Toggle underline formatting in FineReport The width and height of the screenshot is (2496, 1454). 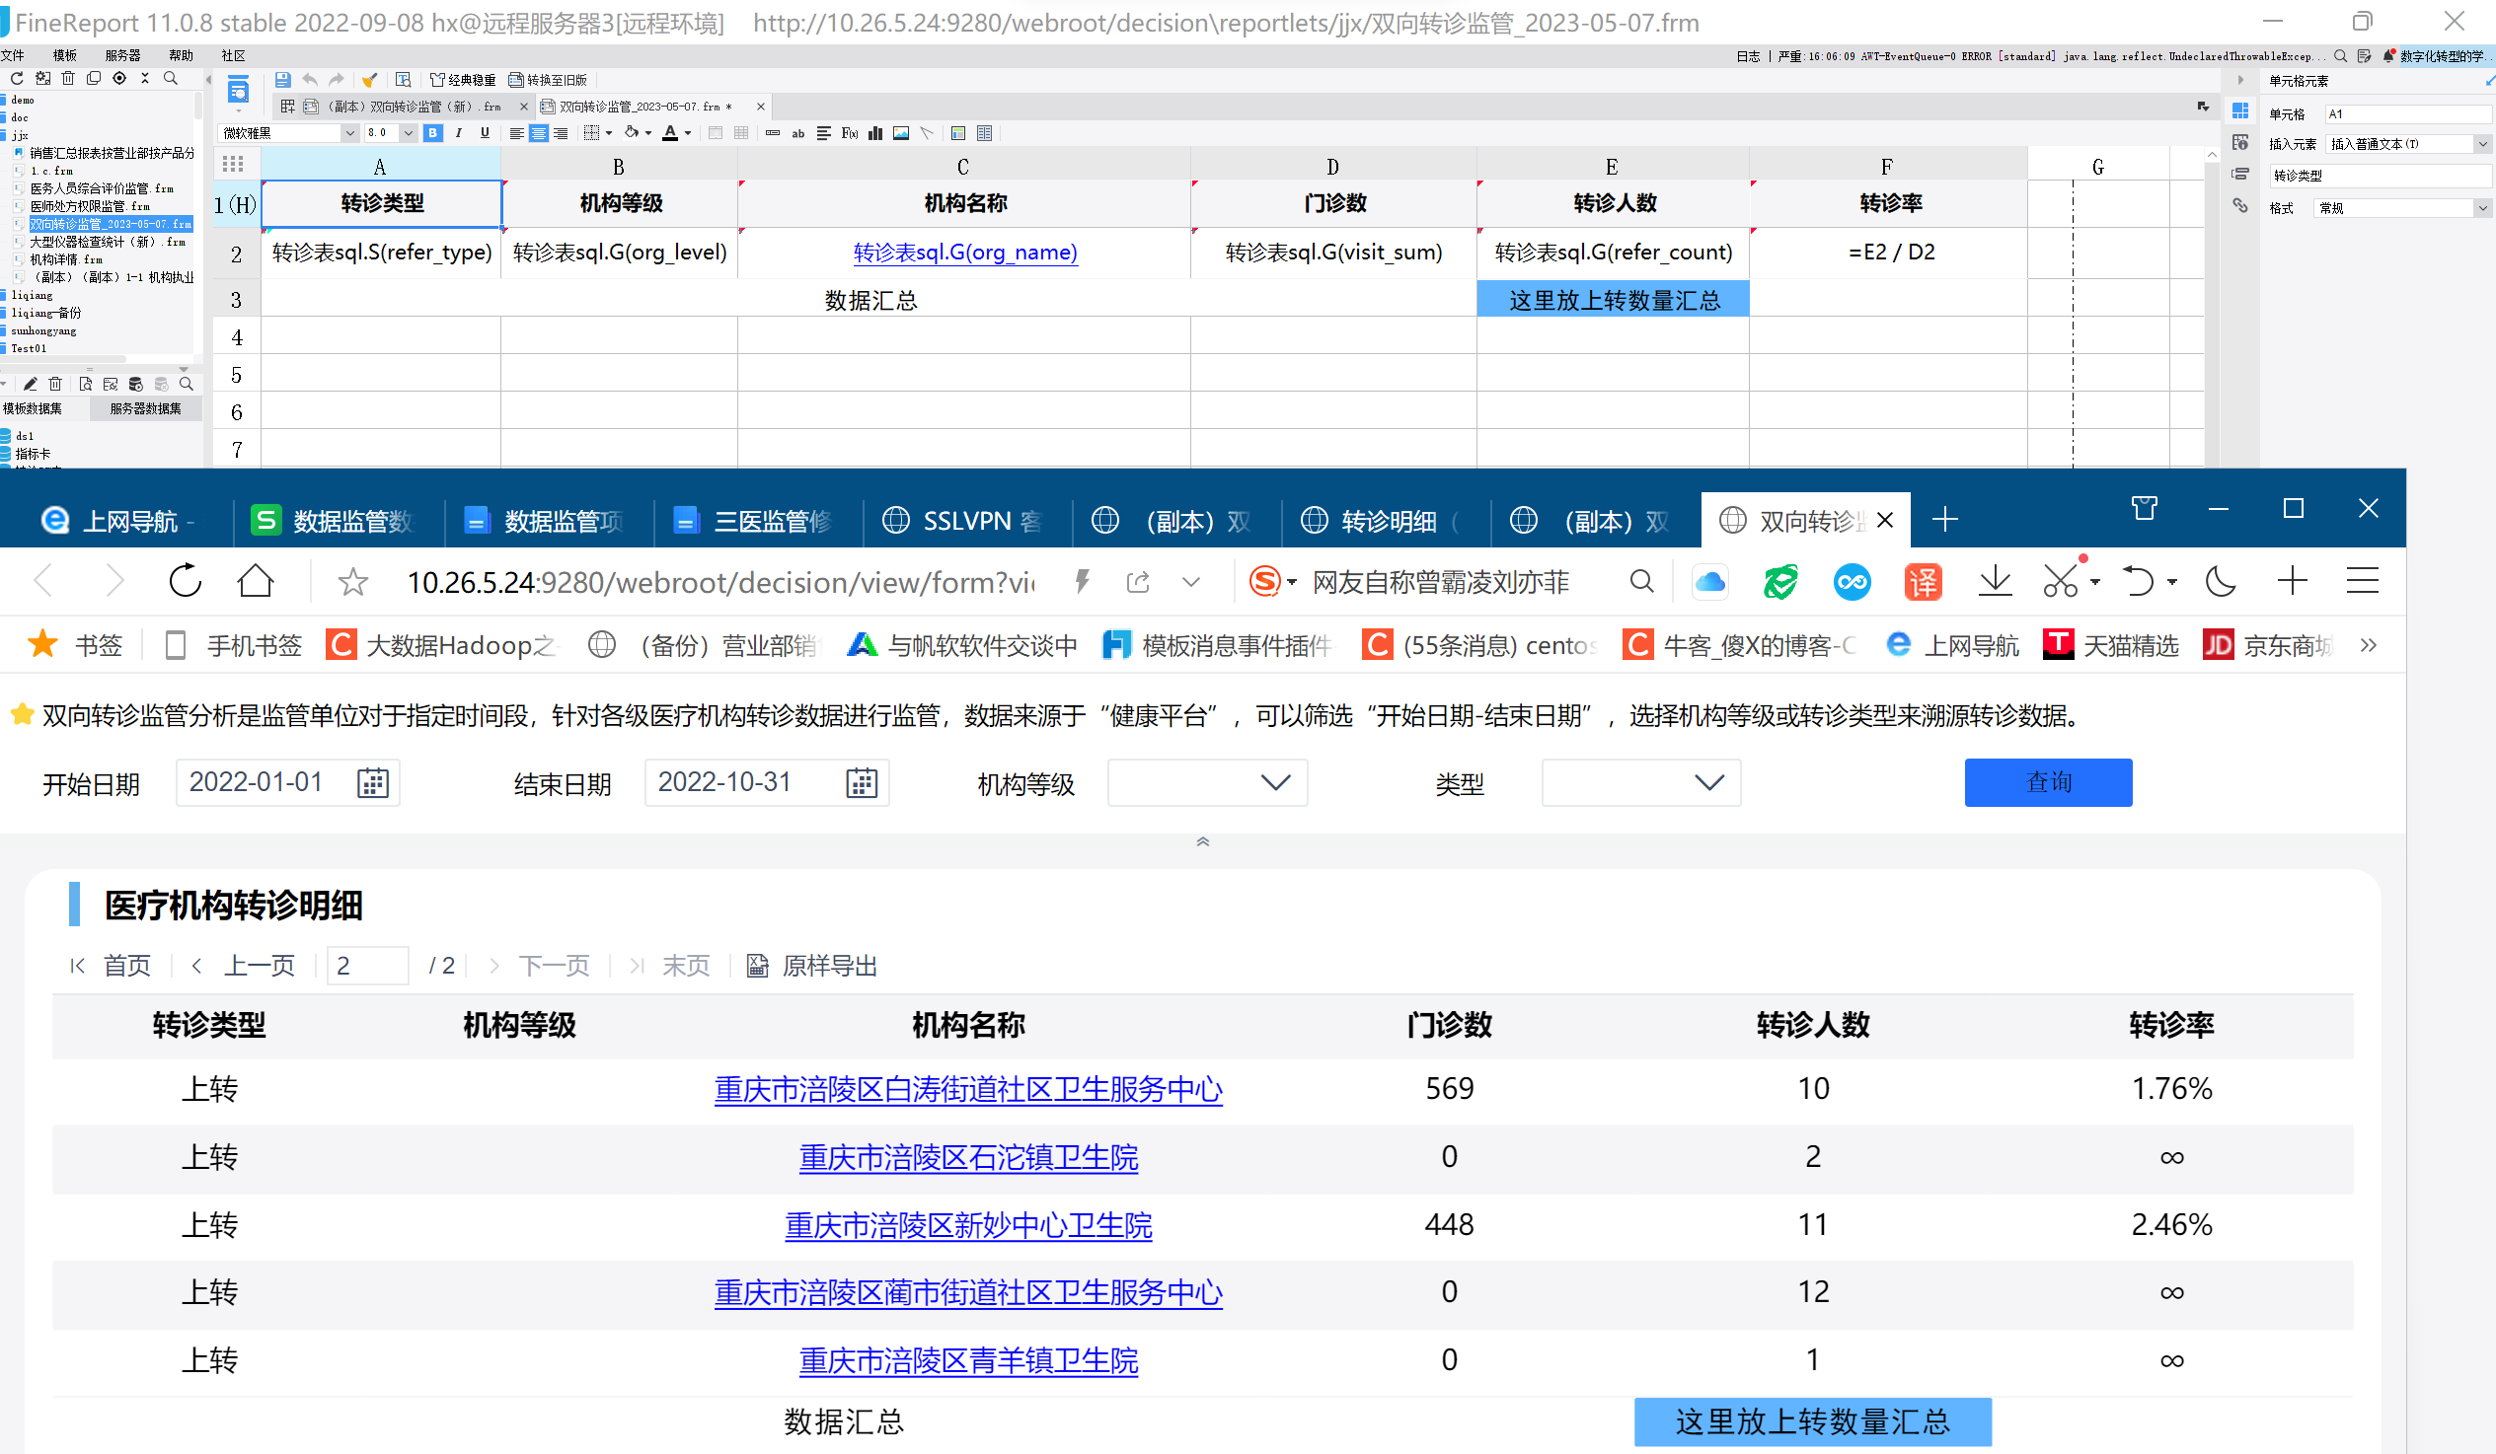click(485, 133)
